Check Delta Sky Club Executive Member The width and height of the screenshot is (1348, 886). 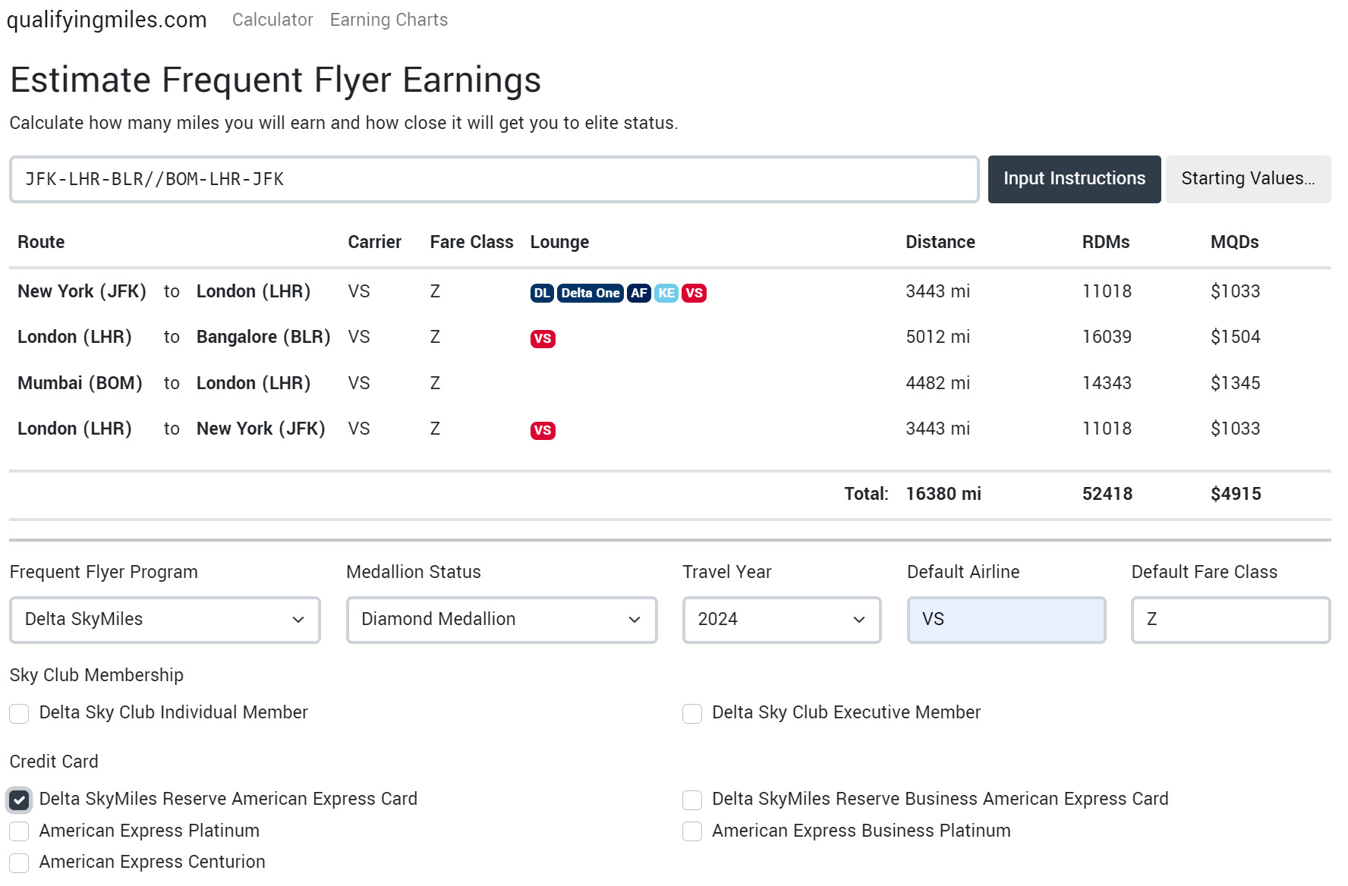coord(692,713)
